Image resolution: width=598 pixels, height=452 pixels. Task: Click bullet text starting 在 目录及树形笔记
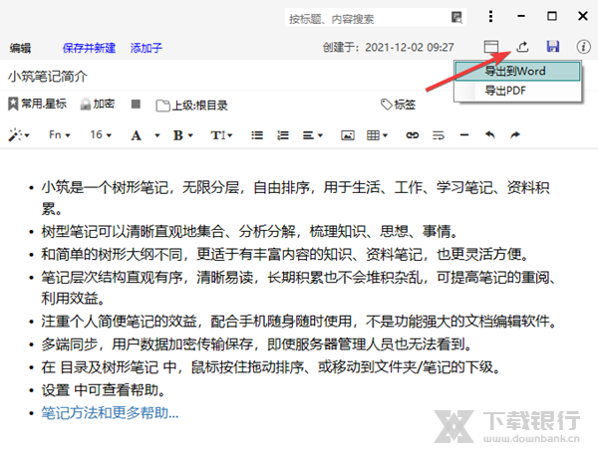(271, 367)
